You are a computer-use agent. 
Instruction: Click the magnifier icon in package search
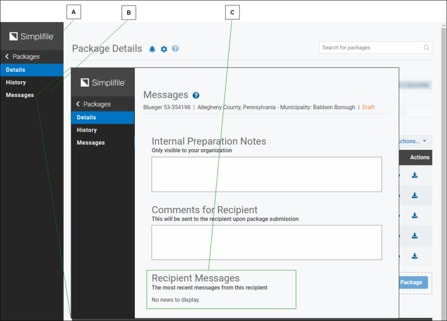pos(426,48)
